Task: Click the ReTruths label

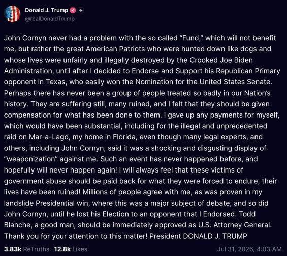Action: pos(36,249)
